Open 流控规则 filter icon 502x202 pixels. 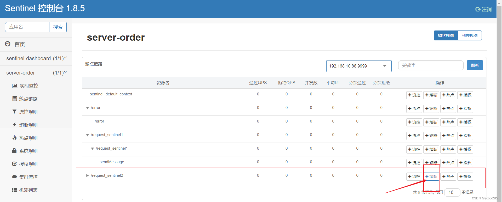[14, 112]
